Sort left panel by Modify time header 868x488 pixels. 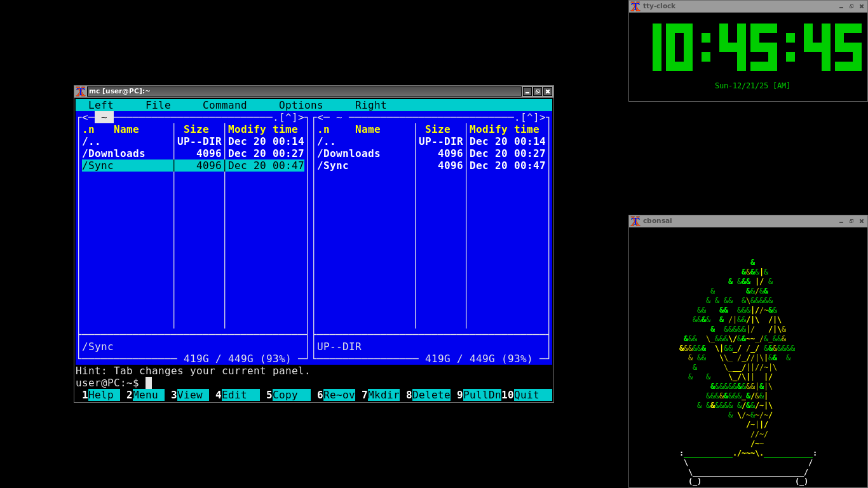[x=263, y=129]
